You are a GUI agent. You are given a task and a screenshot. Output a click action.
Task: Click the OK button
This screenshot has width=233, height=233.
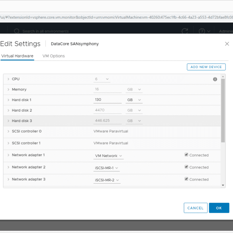(x=219, y=208)
